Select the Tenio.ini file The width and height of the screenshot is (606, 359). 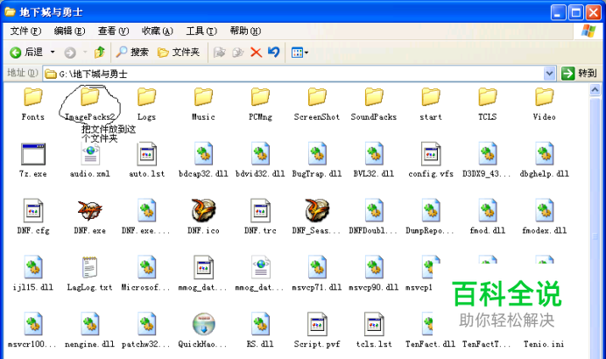(x=544, y=343)
